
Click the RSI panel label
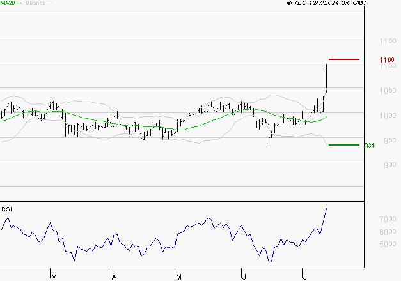click(x=6, y=209)
